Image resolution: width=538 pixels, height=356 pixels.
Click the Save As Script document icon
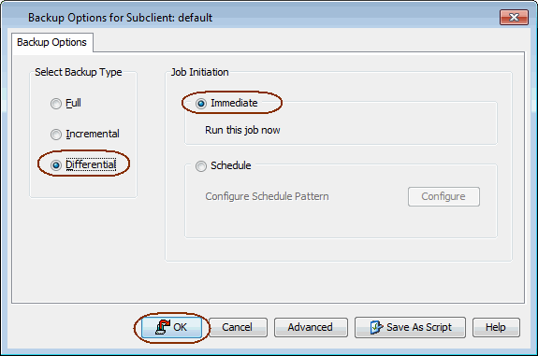pyautogui.click(x=376, y=327)
